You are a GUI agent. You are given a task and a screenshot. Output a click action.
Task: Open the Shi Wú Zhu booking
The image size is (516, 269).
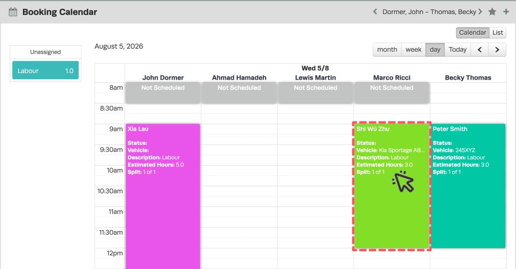pyautogui.click(x=392, y=186)
